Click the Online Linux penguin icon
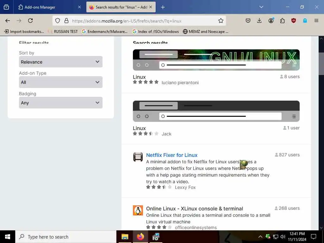The image size is (324, 243). click(138, 210)
